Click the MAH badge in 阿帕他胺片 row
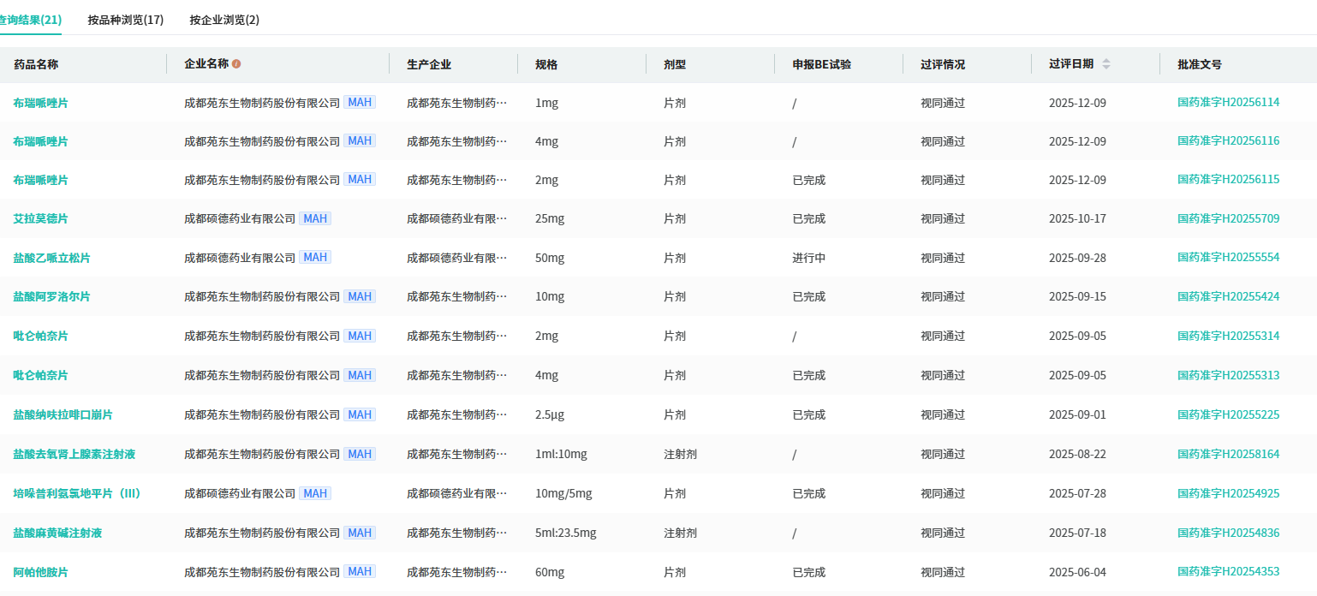Screen dimensions: 1317x596 (x=360, y=571)
